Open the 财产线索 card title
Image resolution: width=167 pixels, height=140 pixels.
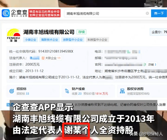tap(78, 89)
